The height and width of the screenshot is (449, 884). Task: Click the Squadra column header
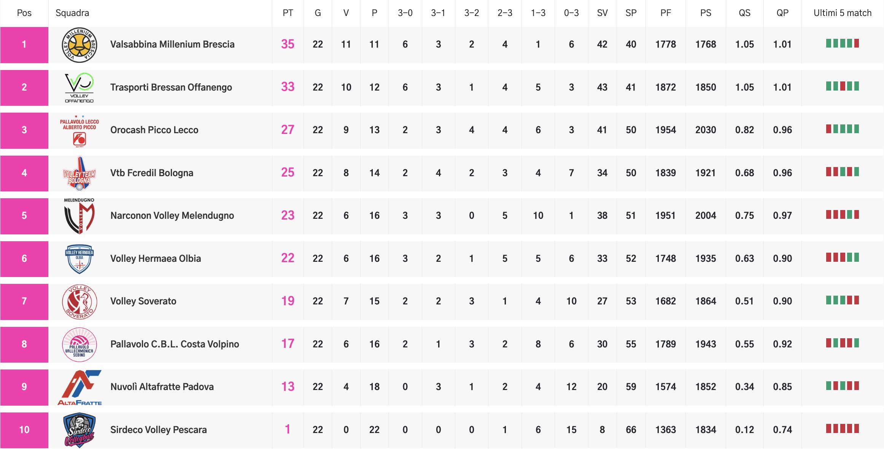click(x=72, y=13)
